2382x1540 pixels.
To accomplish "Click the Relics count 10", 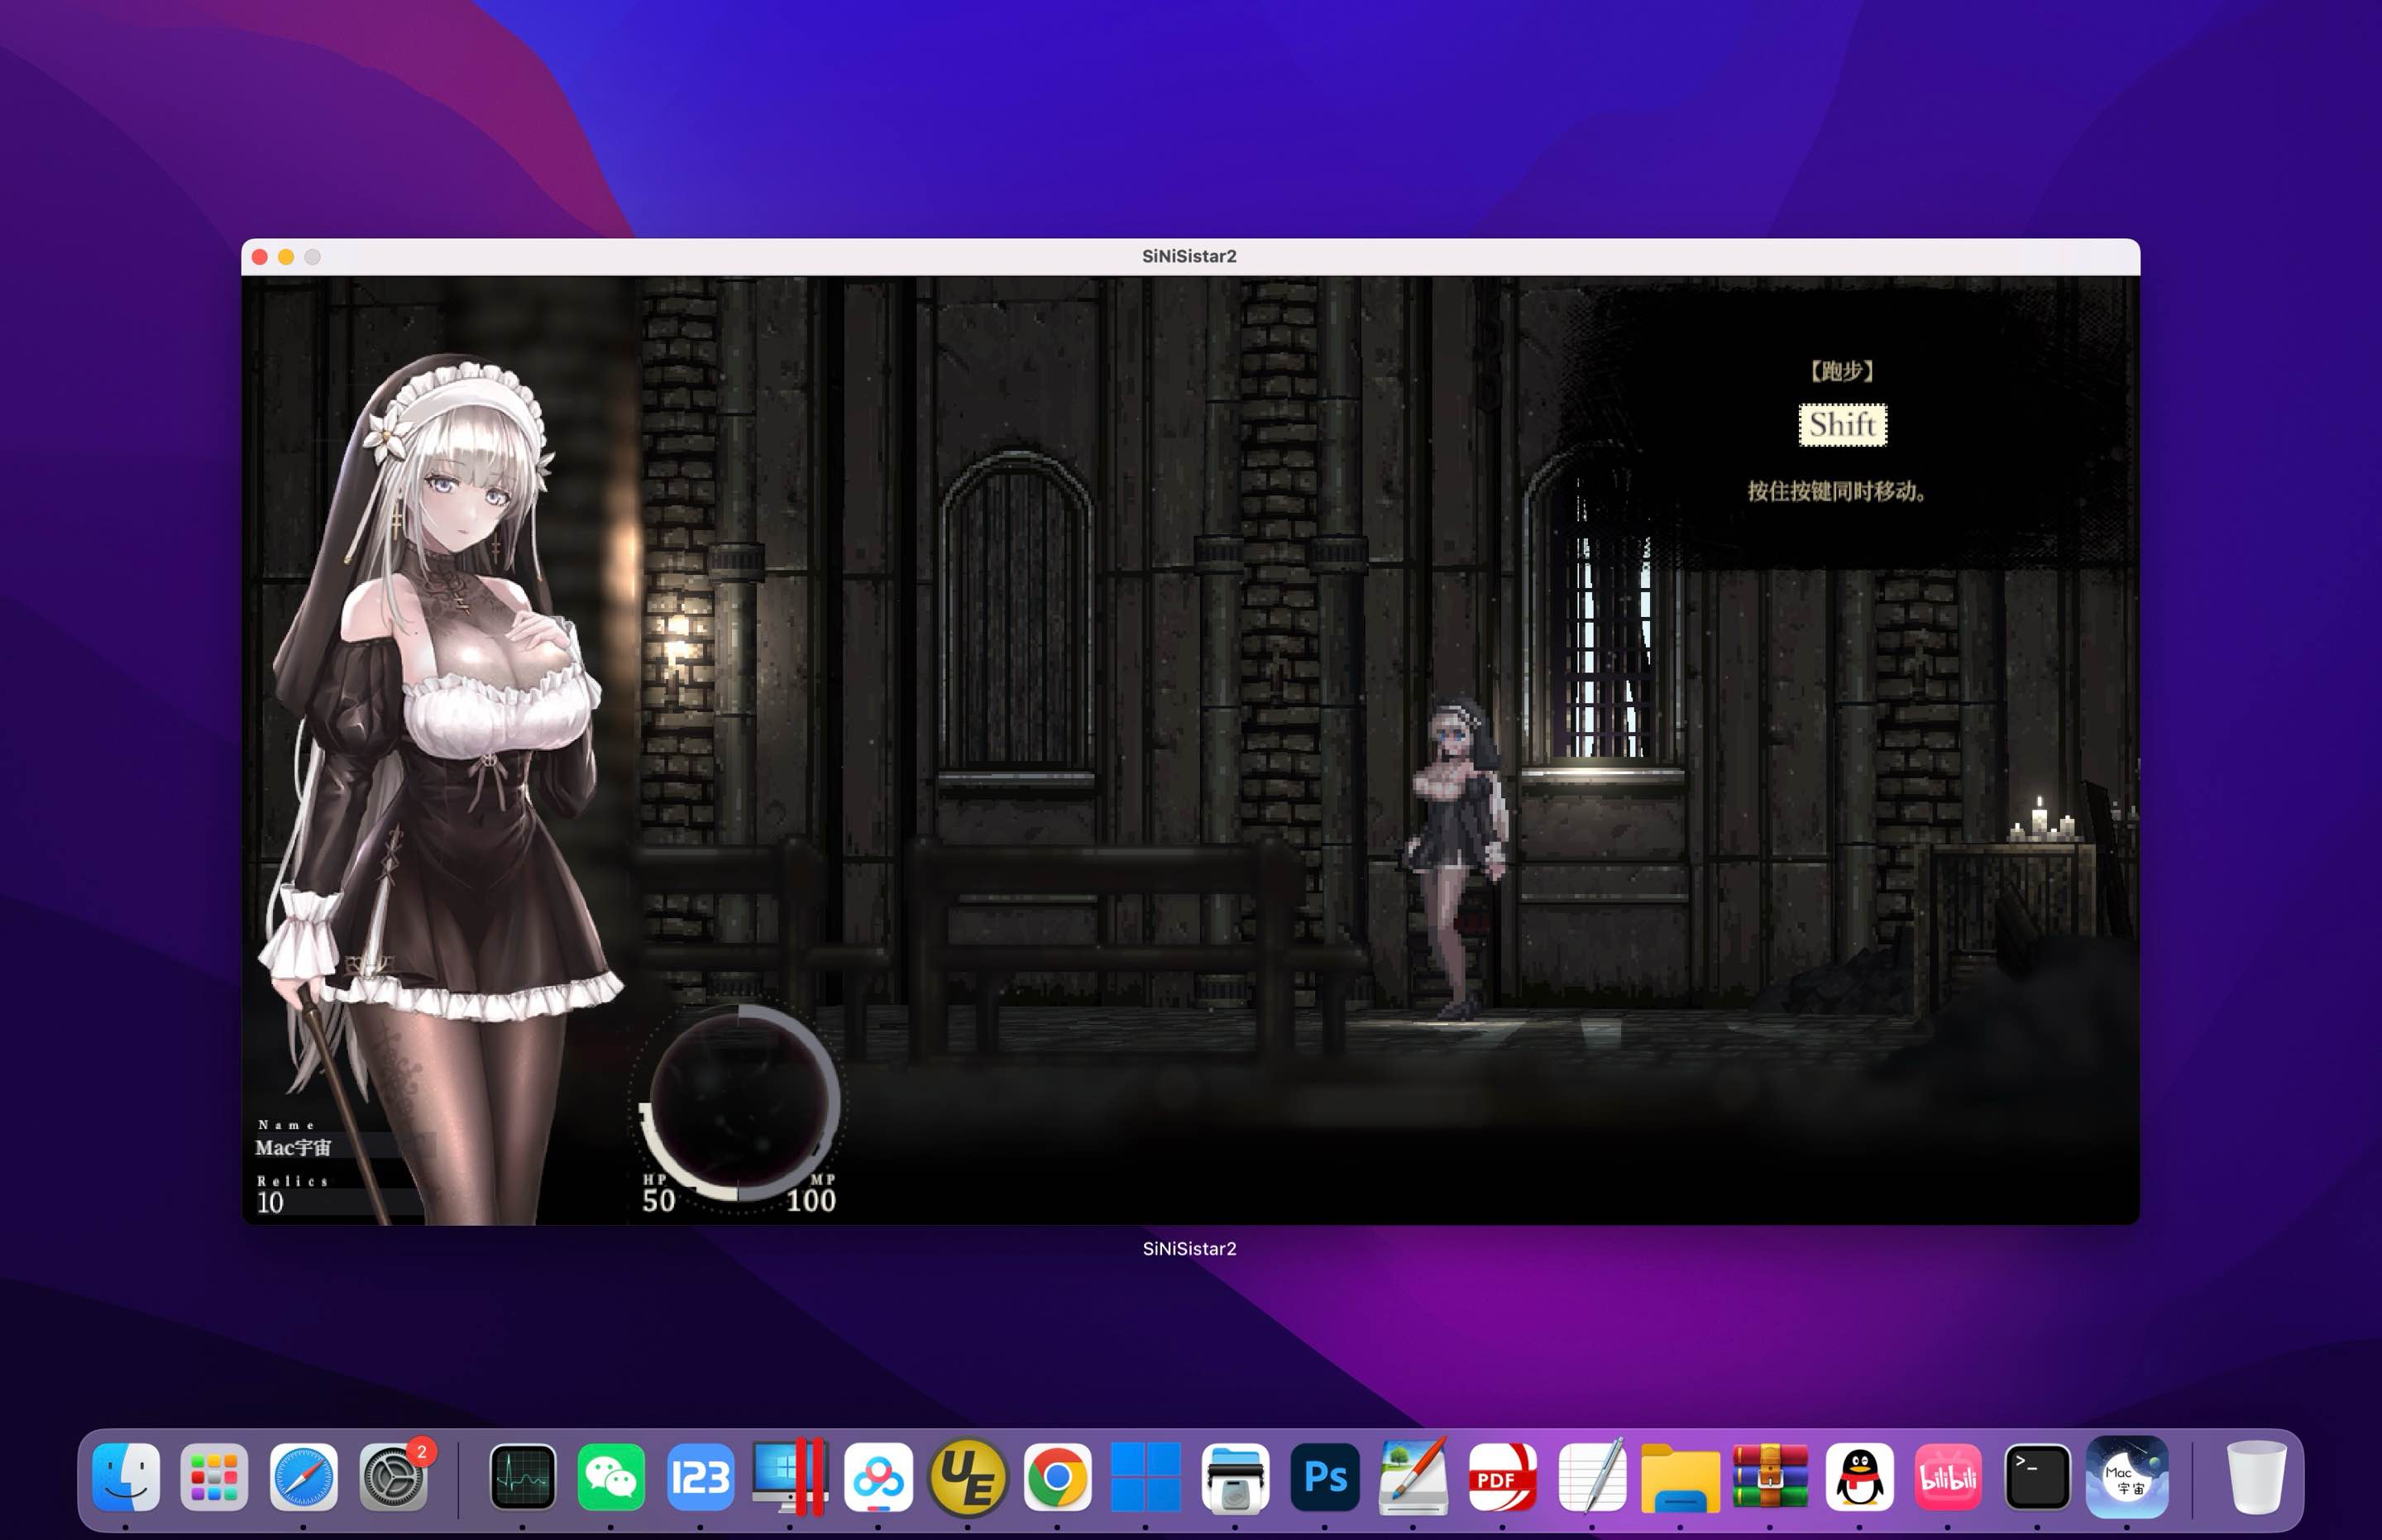I will (271, 1203).
